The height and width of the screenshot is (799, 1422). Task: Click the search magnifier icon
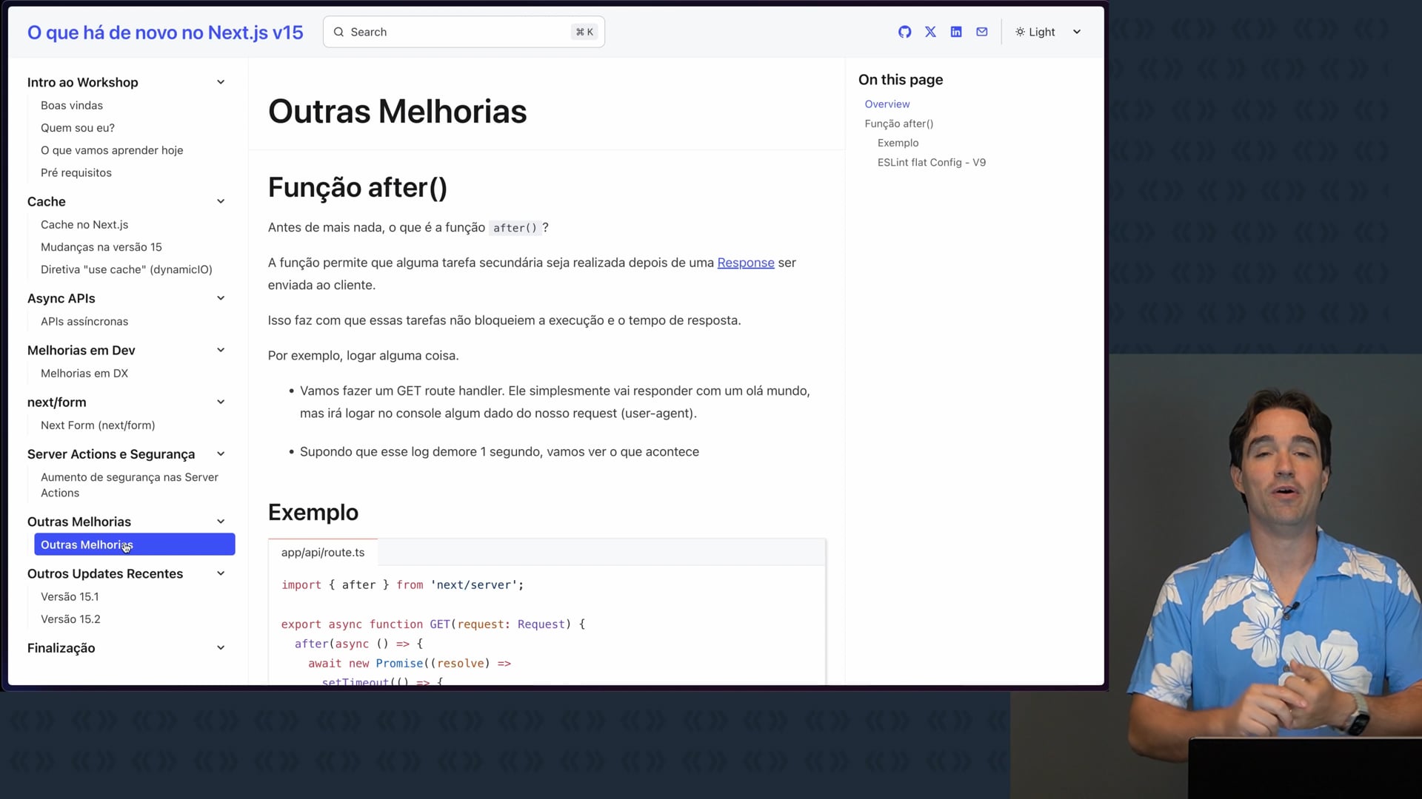tap(338, 32)
